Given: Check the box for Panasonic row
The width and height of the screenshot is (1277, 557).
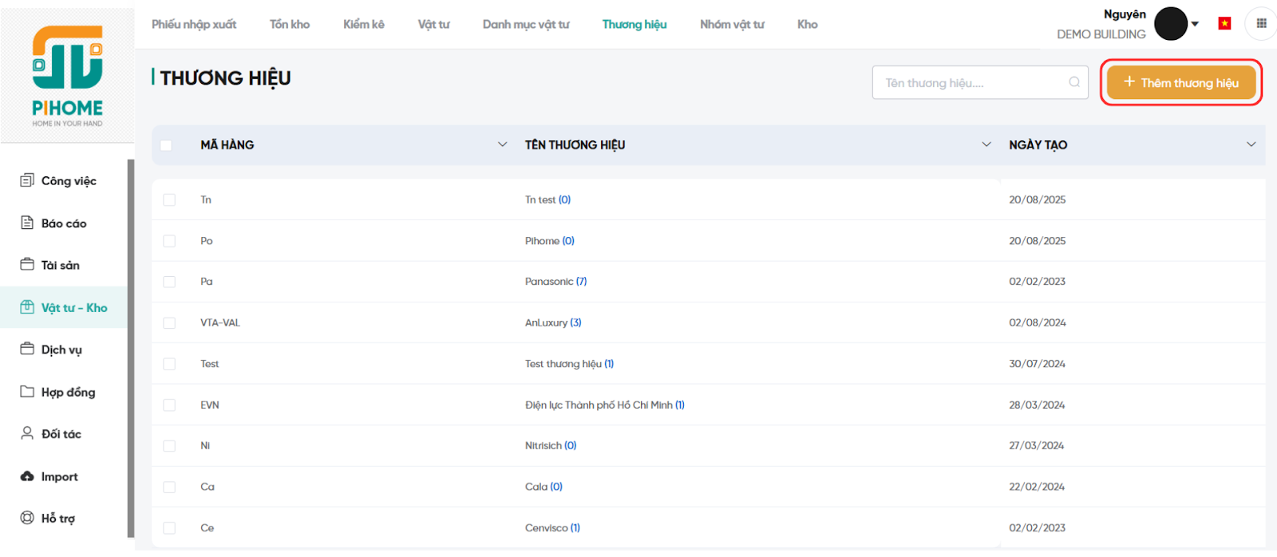Looking at the screenshot, I should 169,282.
